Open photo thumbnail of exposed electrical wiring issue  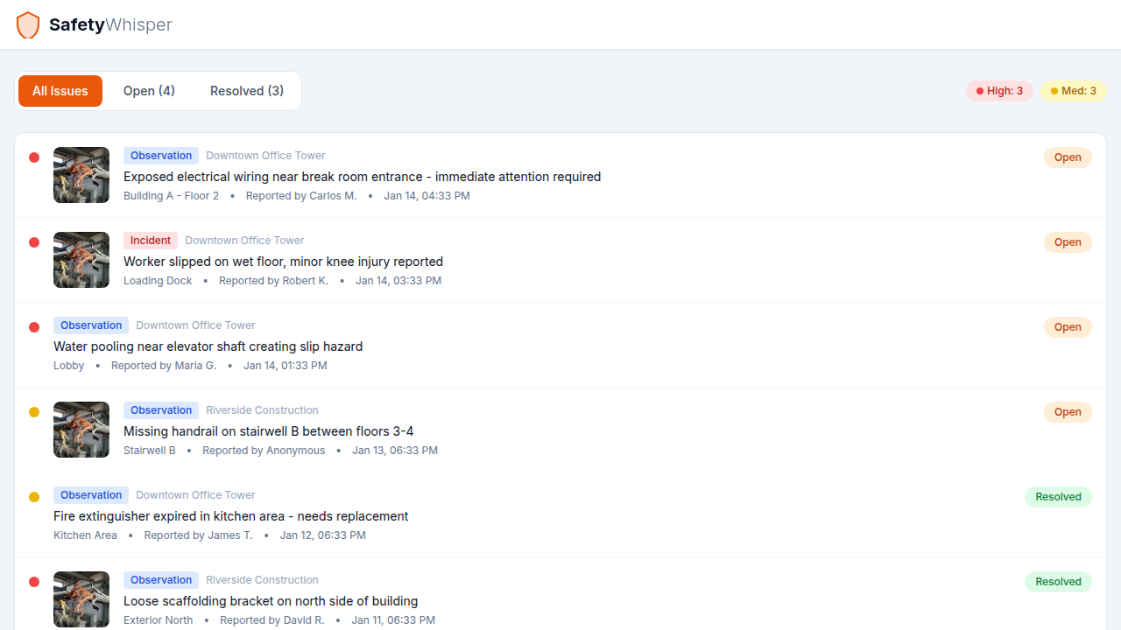[x=81, y=175]
